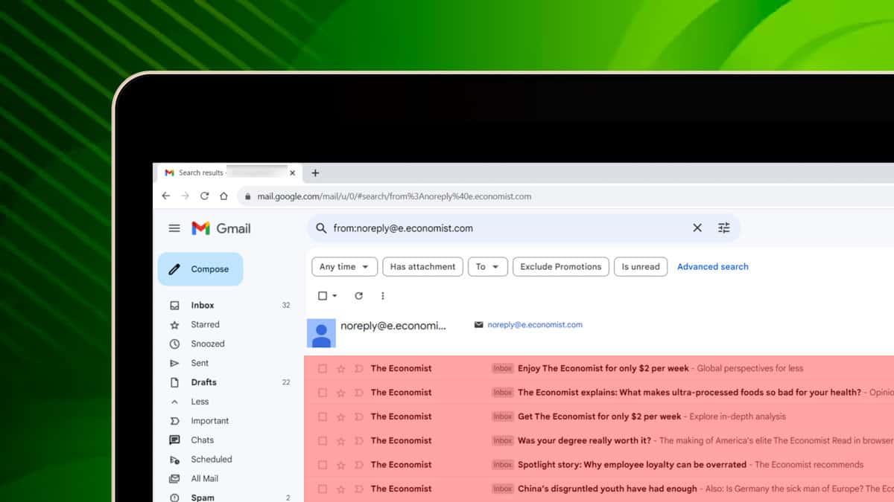Star the 'Enjoy The Economist for only $2' email
Screen dimensions: 894x502
(341, 368)
